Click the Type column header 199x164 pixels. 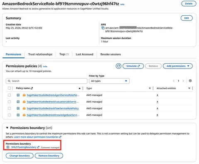(89, 88)
